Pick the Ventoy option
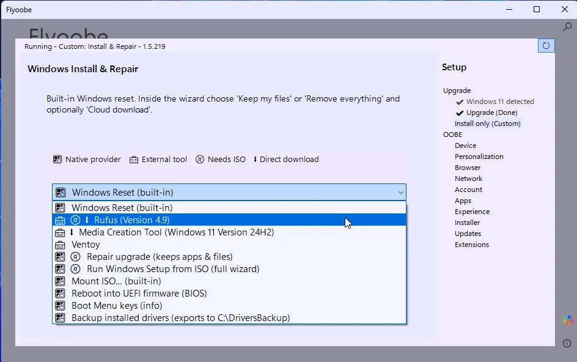 [x=229, y=245]
